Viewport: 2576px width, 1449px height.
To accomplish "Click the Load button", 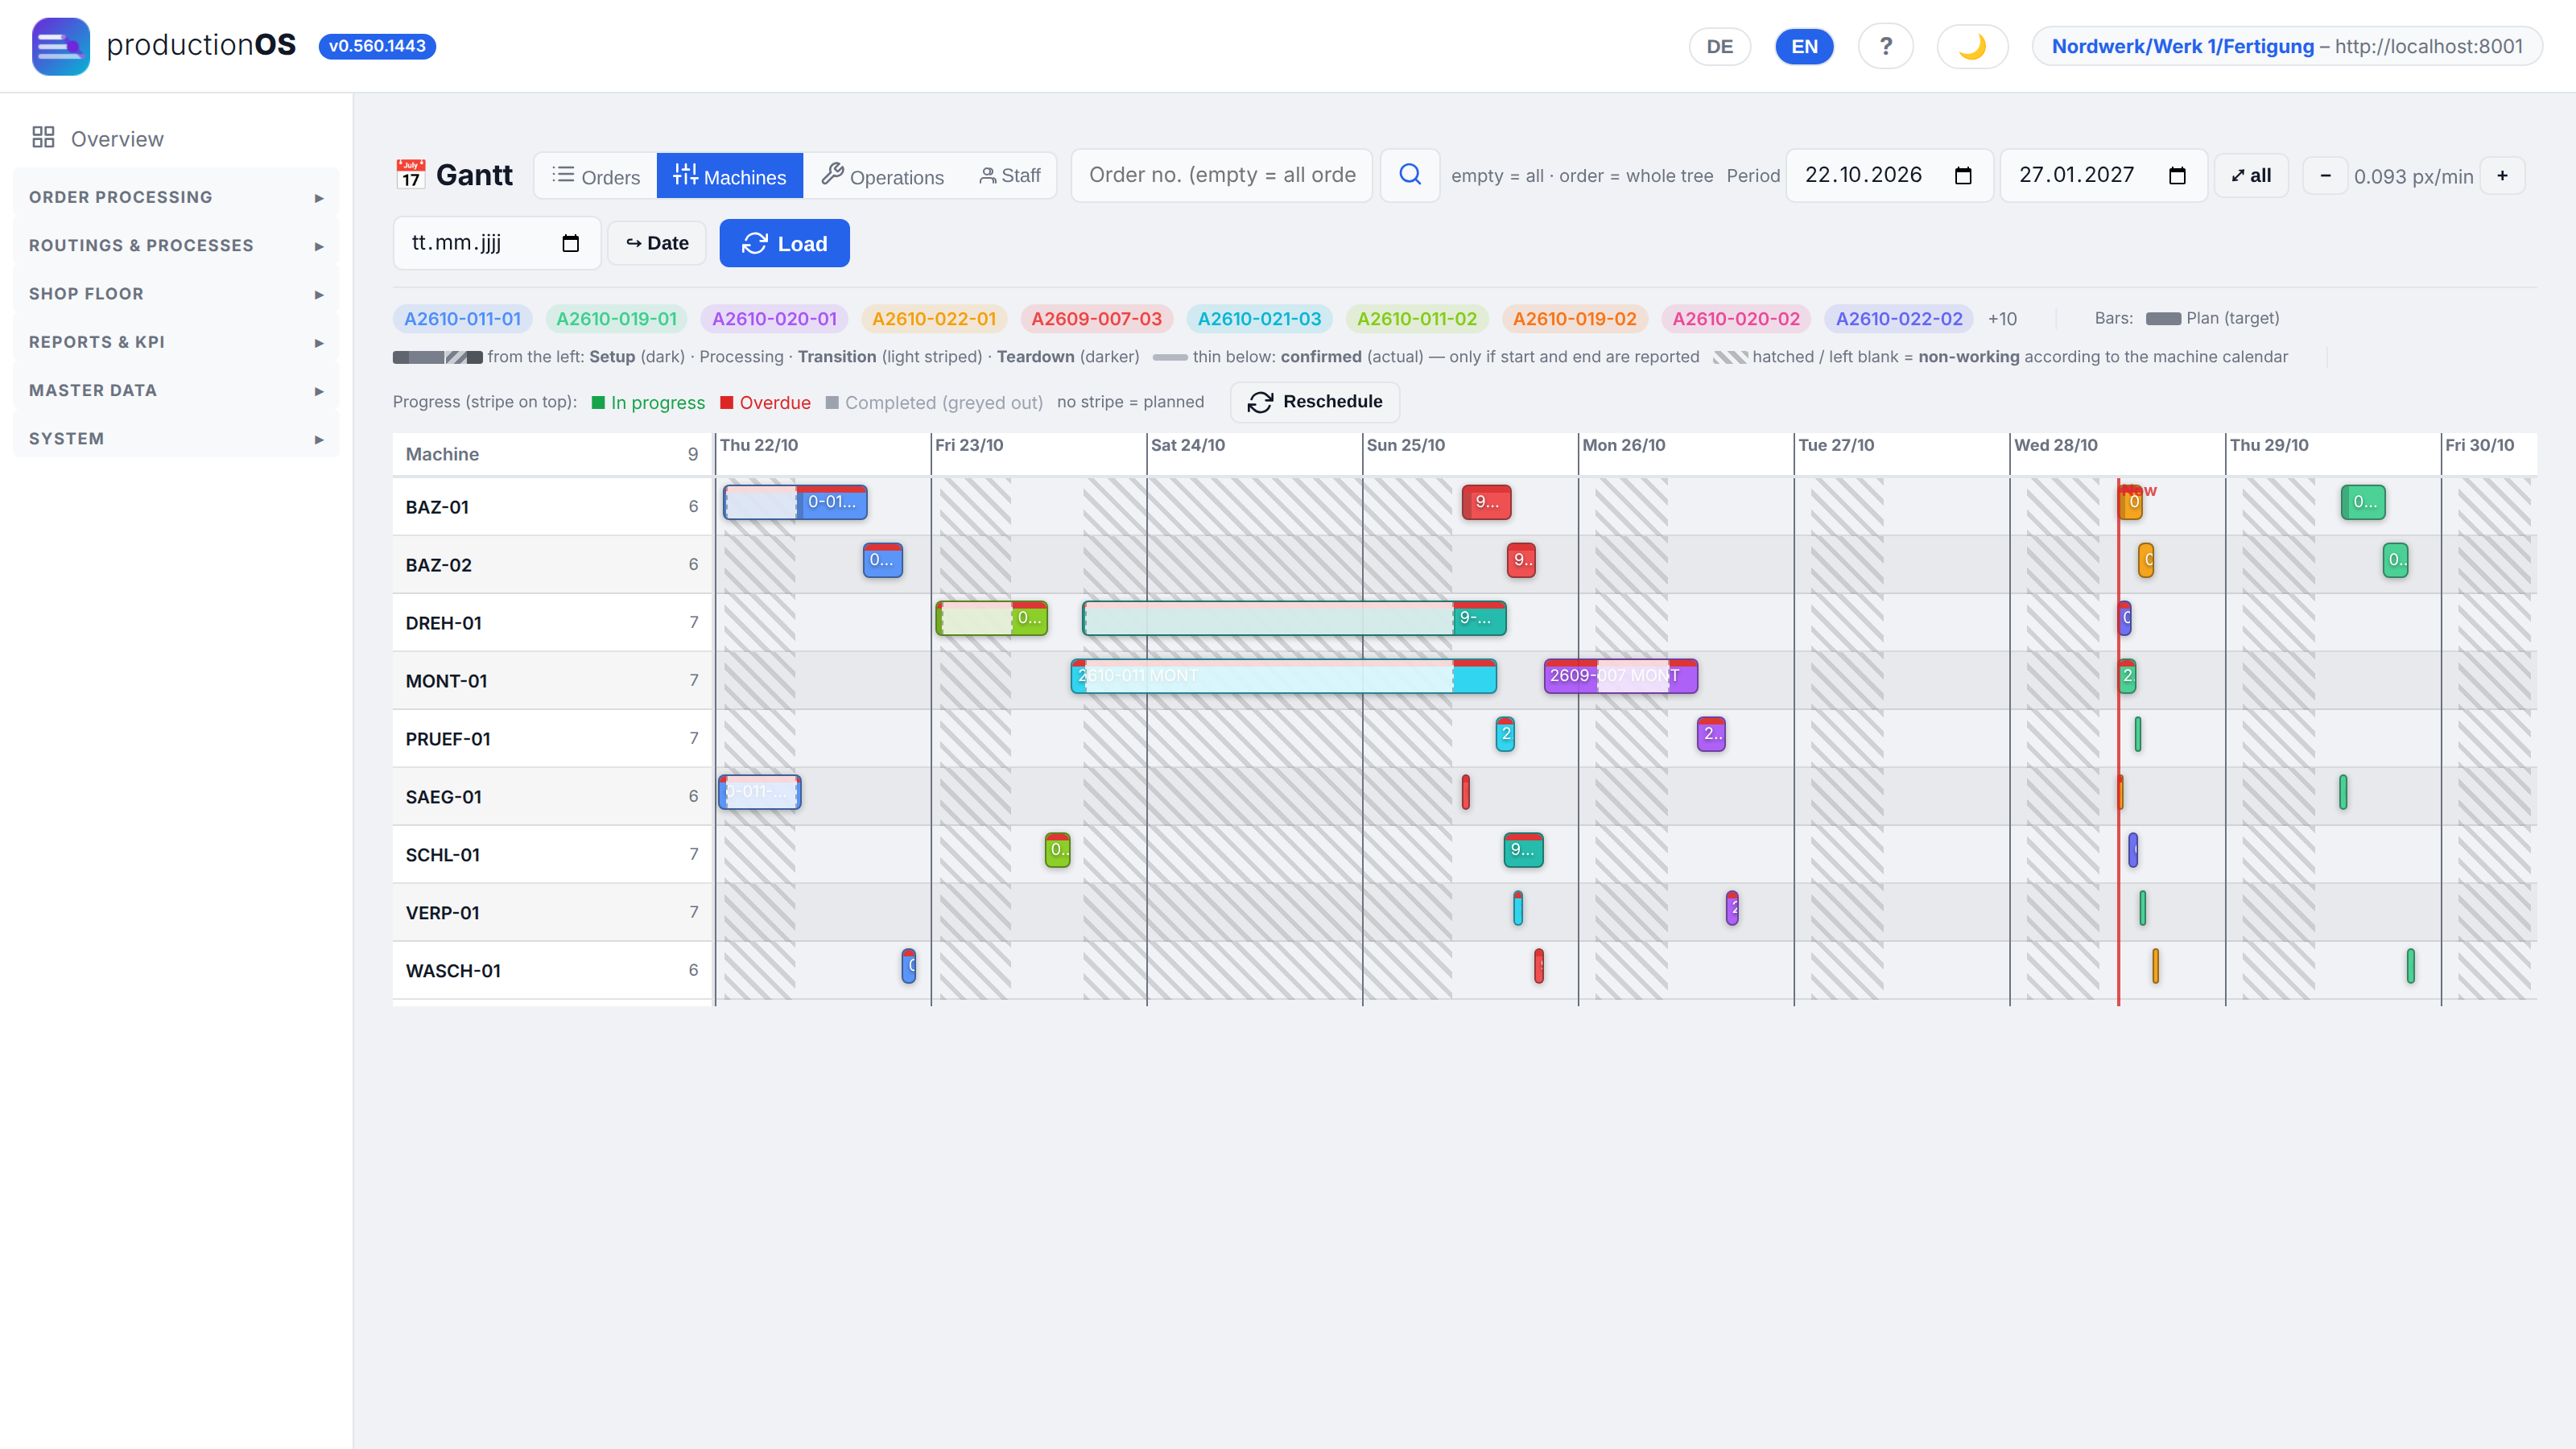I will [x=785, y=243].
